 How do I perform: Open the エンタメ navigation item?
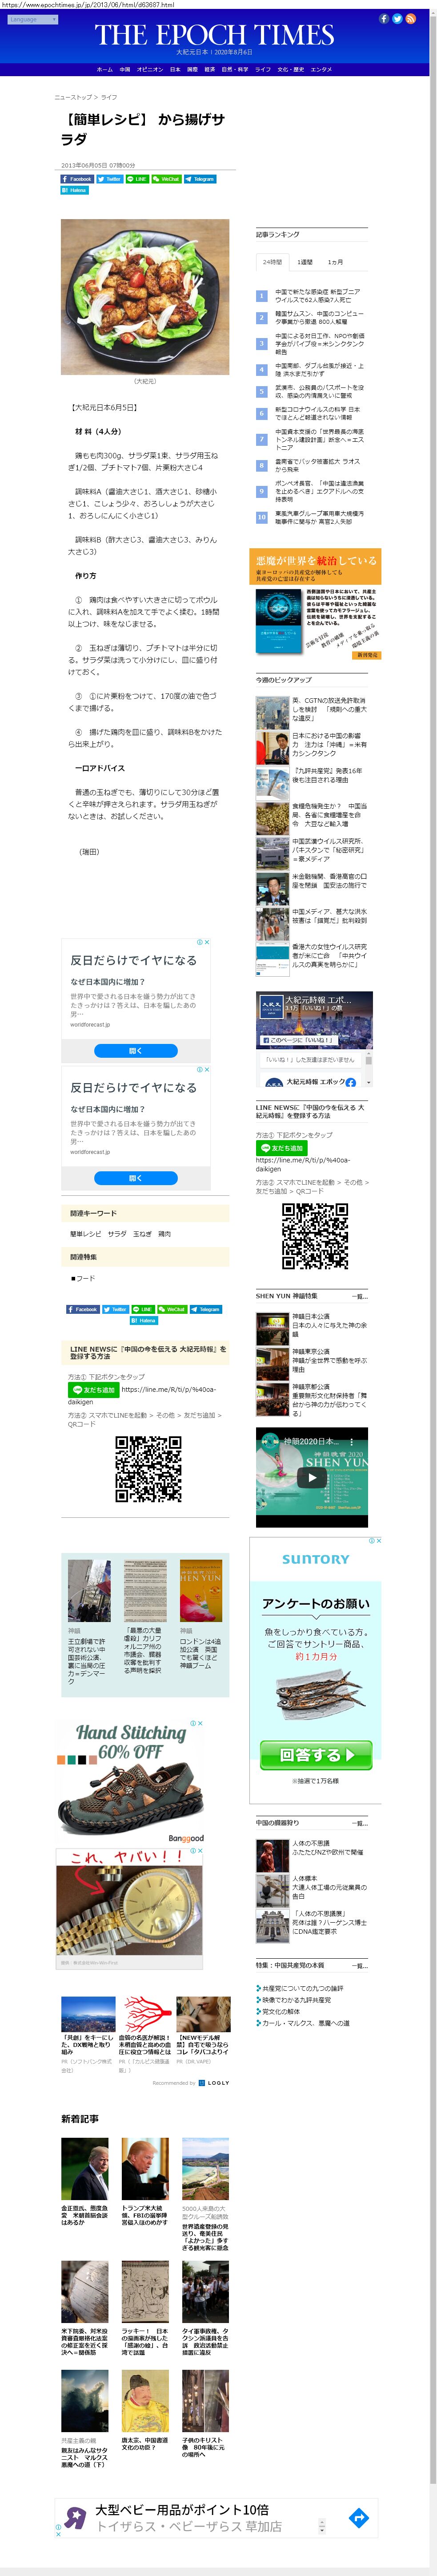tap(321, 70)
